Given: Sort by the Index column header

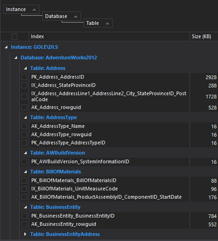Looking at the screenshot, I should [x=109, y=37].
